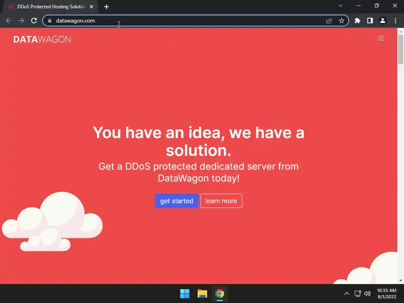Click the page vertical scrollbar thumb
Screen dimensions: 404x303
pyautogui.click(x=400, y=49)
